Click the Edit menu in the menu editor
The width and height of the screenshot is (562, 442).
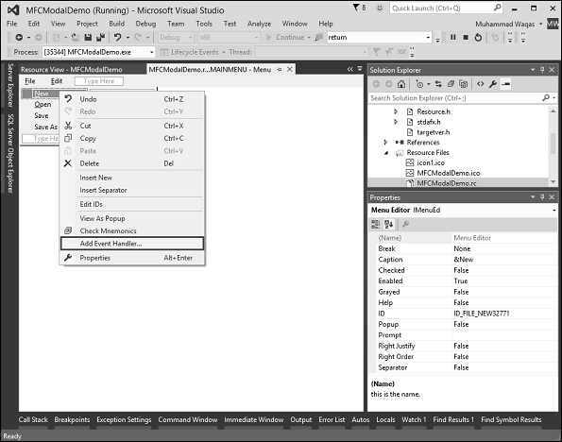pos(57,81)
